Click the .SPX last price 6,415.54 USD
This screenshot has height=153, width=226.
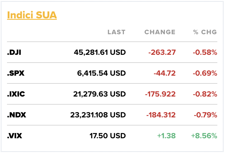click(101, 73)
